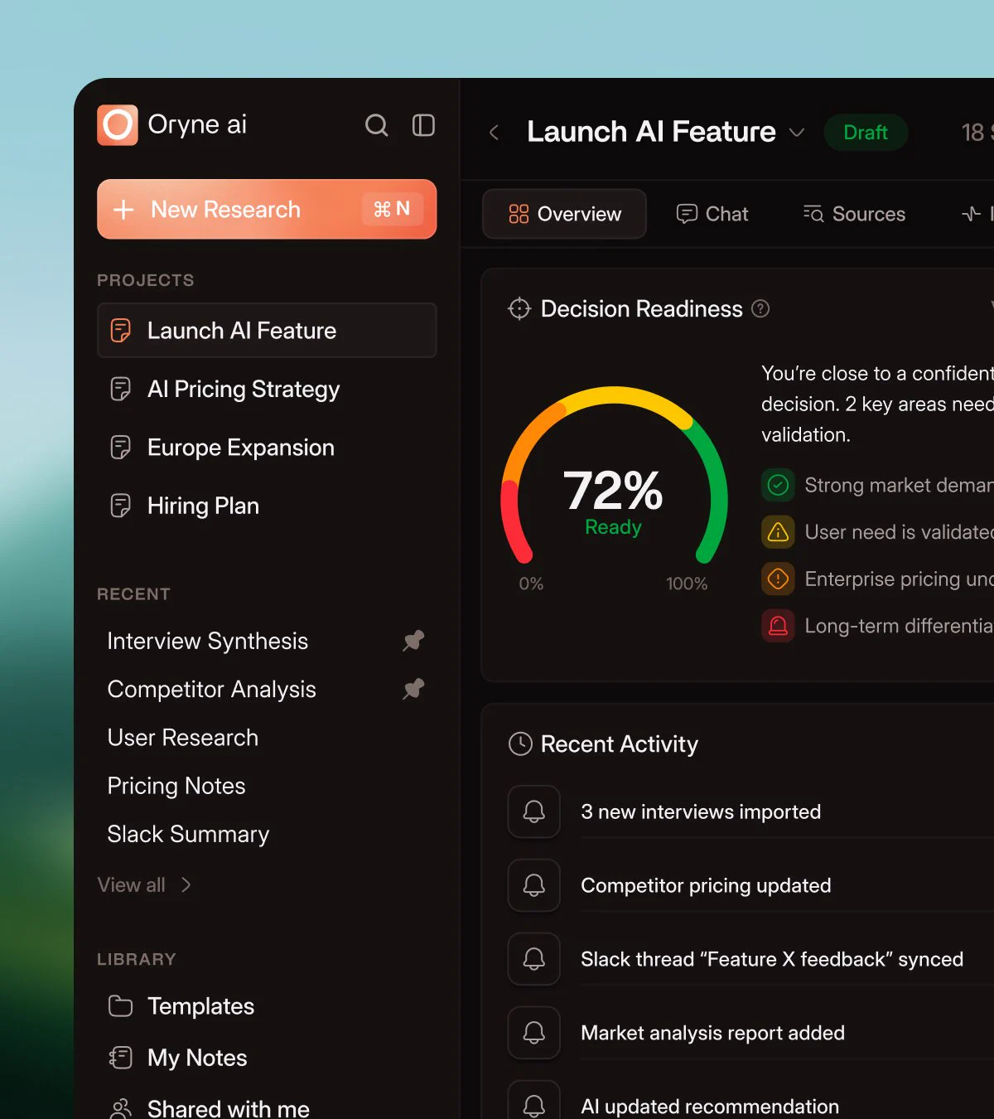Click the Draft status badge
The image size is (994, 1119).
click(866, 133)
